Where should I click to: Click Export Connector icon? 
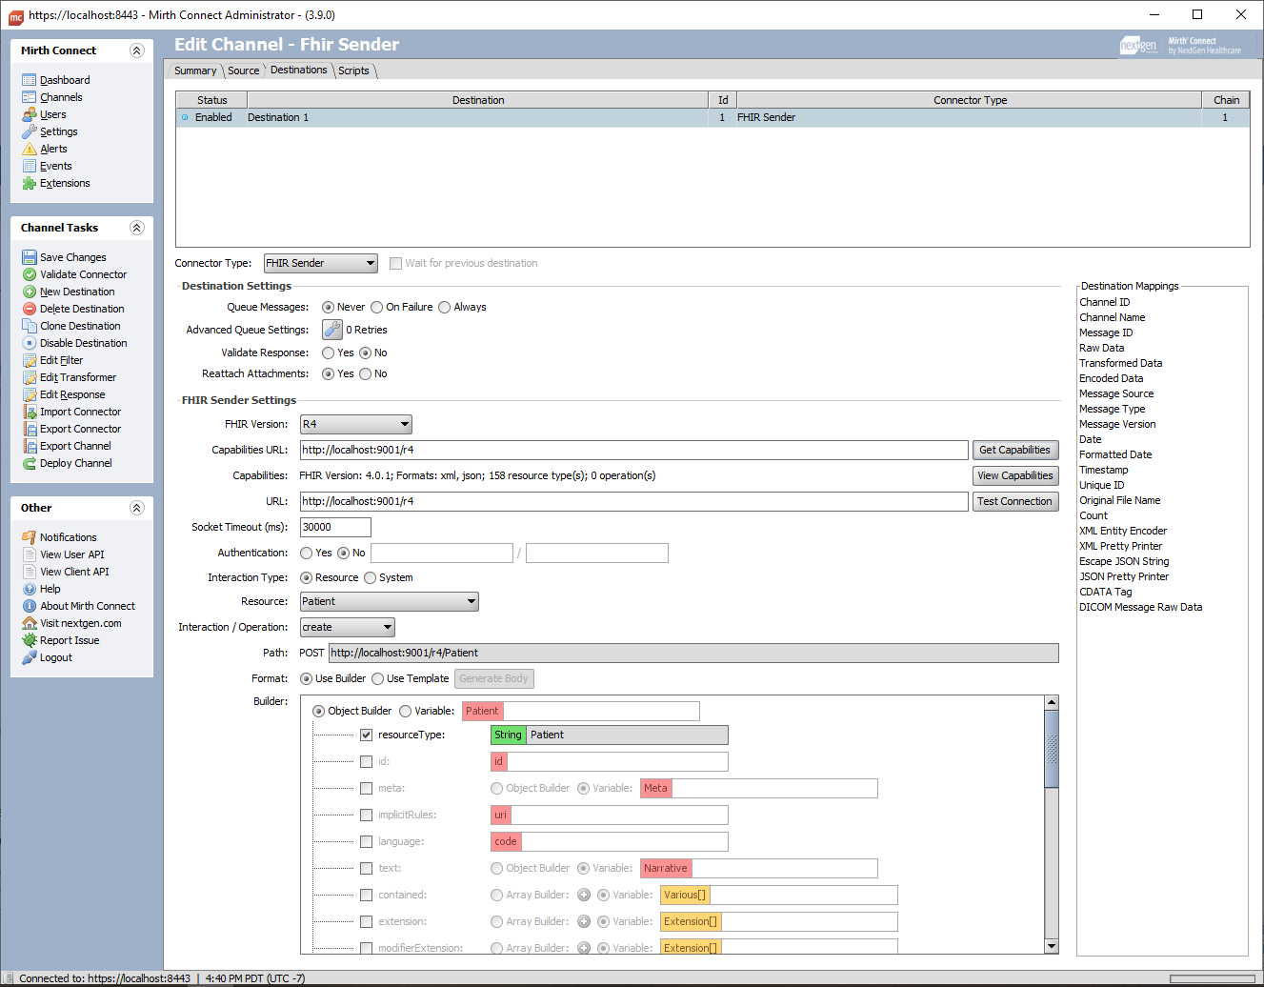pyautogui.click(x=30, y=429)
